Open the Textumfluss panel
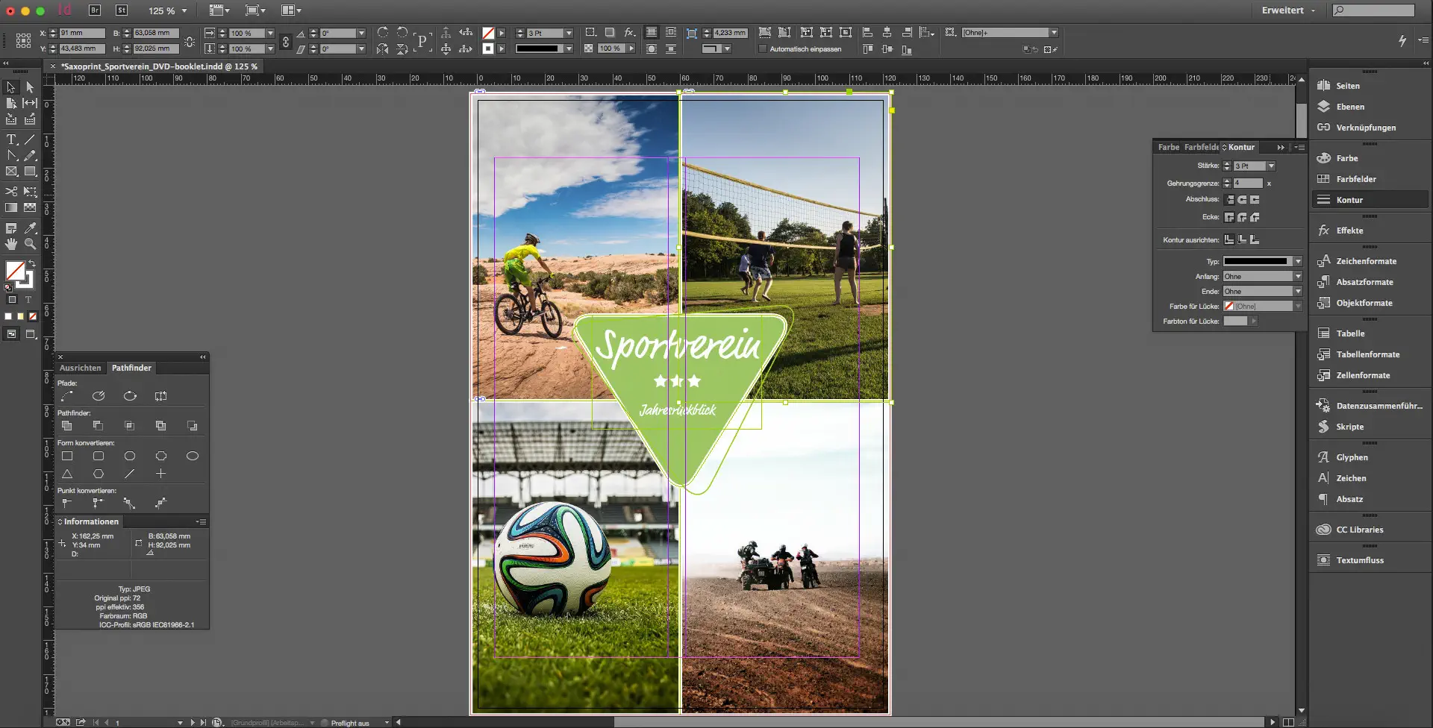Viewport: 1433px width, 728px height. [1359, 560]
